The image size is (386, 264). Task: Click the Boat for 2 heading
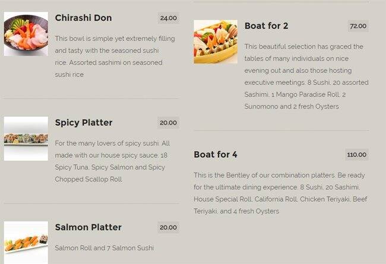(x=266, y=26)
